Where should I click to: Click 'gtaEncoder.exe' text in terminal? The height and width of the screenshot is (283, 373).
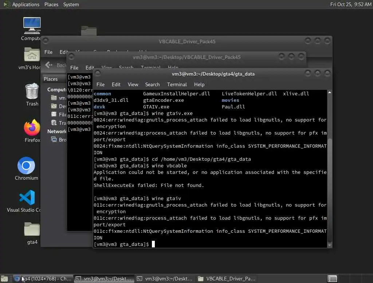(164, 100)
